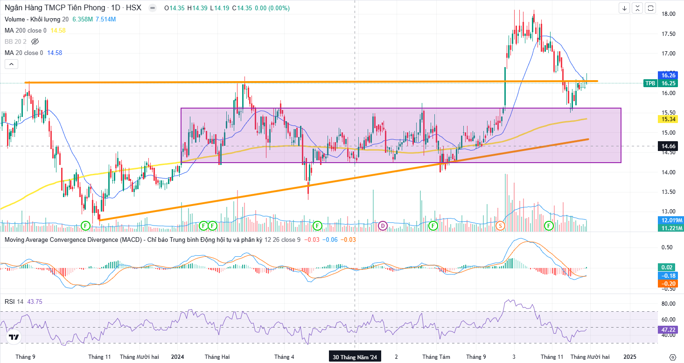Maximize the chart pane with the square-bracket icon

click(651, 8)
